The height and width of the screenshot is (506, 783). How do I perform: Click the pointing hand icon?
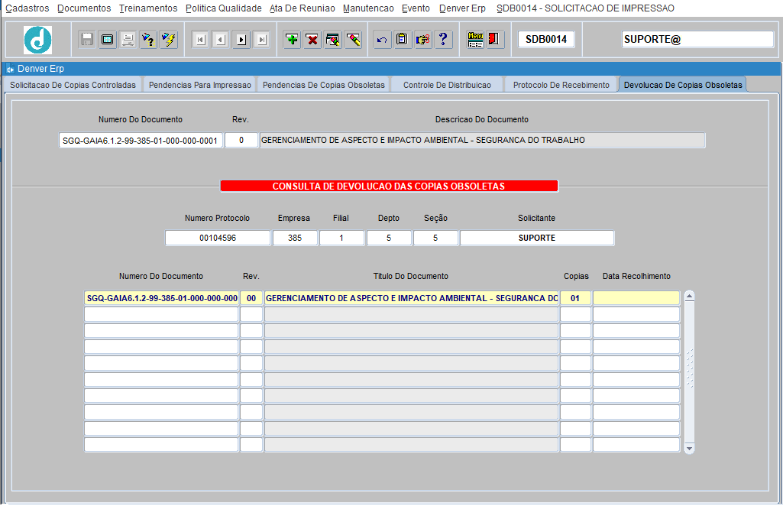coord(423,40)
